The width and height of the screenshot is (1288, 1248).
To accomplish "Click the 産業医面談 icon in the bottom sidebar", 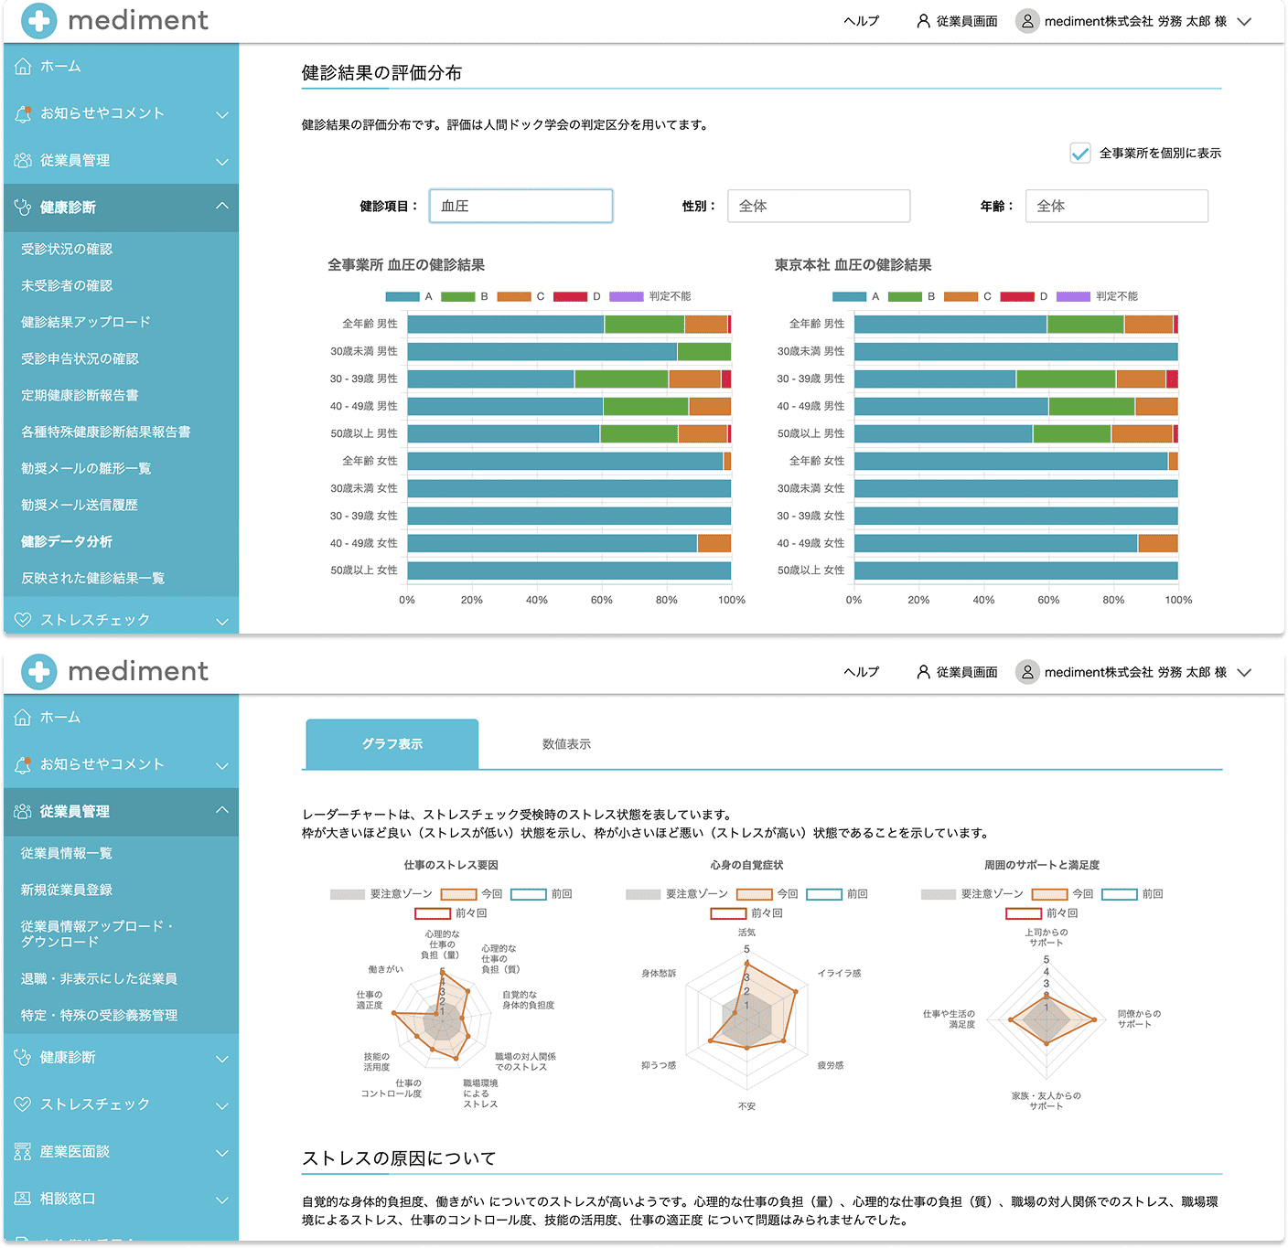I will pos(23,1152).
